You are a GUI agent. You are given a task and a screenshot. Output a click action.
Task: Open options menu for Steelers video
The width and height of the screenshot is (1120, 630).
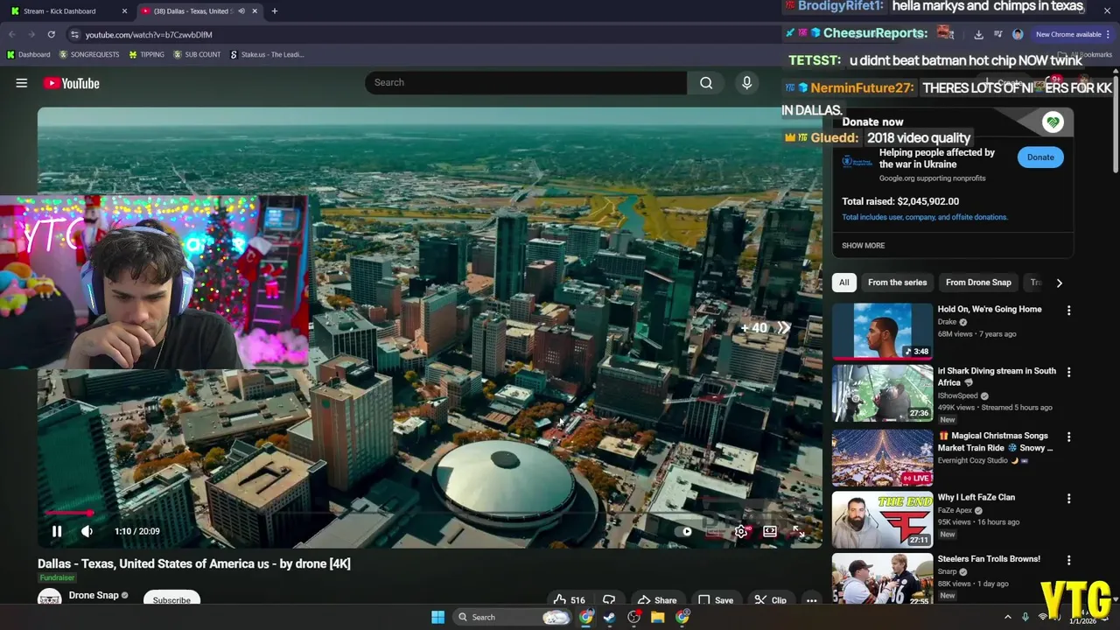point(1068,560)
